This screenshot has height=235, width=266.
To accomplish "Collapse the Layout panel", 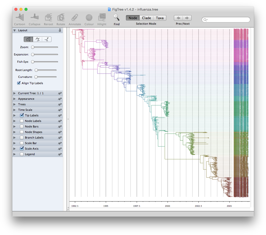I will pyautogui.click(x=14, y=30).
